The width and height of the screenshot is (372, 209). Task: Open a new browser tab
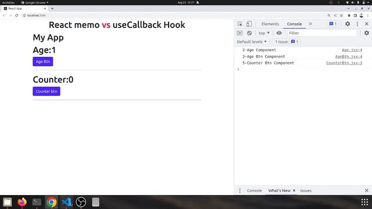coord(52,9)
